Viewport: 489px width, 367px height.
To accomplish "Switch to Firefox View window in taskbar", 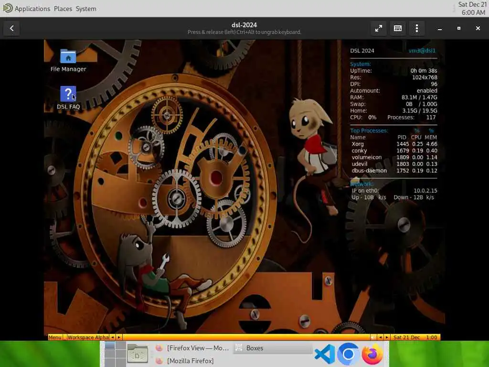I will (193, 348).
